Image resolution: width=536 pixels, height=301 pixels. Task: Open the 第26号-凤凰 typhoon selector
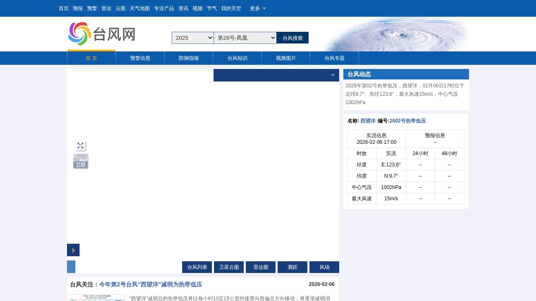(245, 38)
